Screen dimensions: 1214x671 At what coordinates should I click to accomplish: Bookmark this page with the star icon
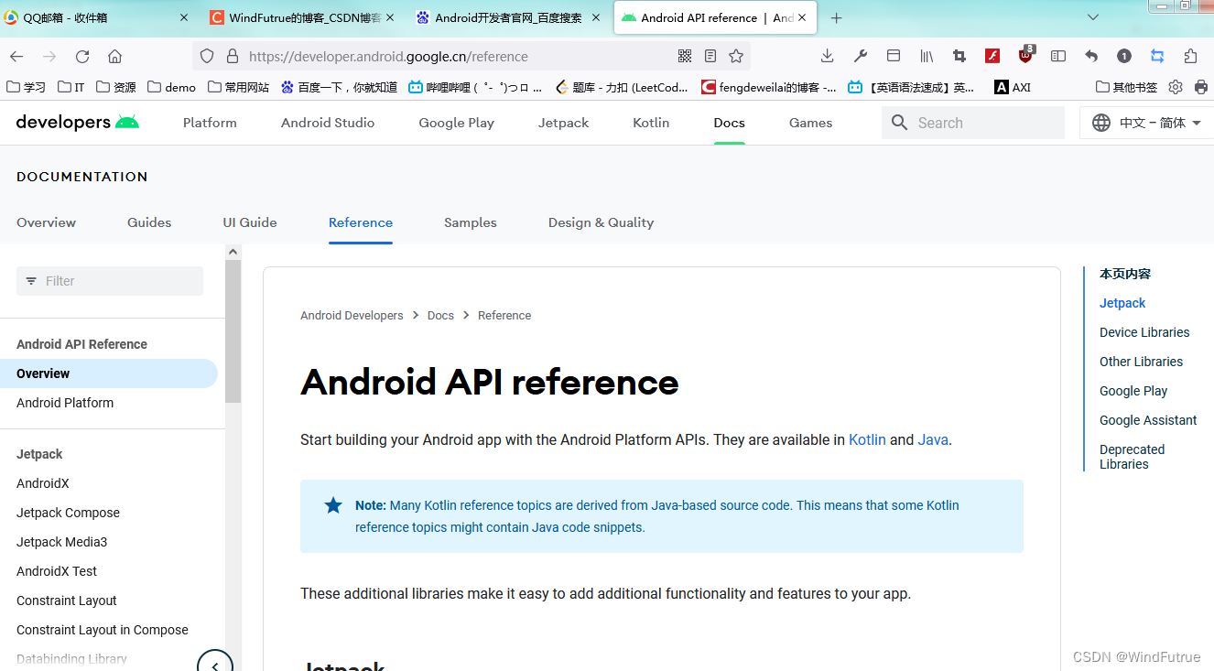[736, 57]
